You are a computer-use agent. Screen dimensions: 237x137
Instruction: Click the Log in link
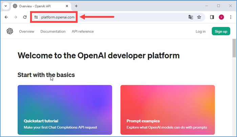point(200,32)
